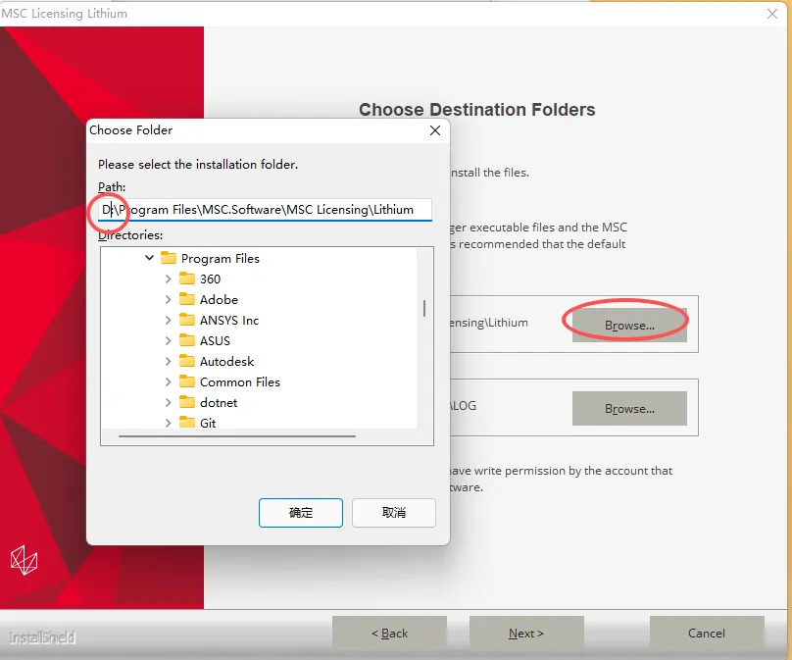This screenshot has width=792, height=660.
Task: Click the 360 directory name
Action: tap(210, 279)
